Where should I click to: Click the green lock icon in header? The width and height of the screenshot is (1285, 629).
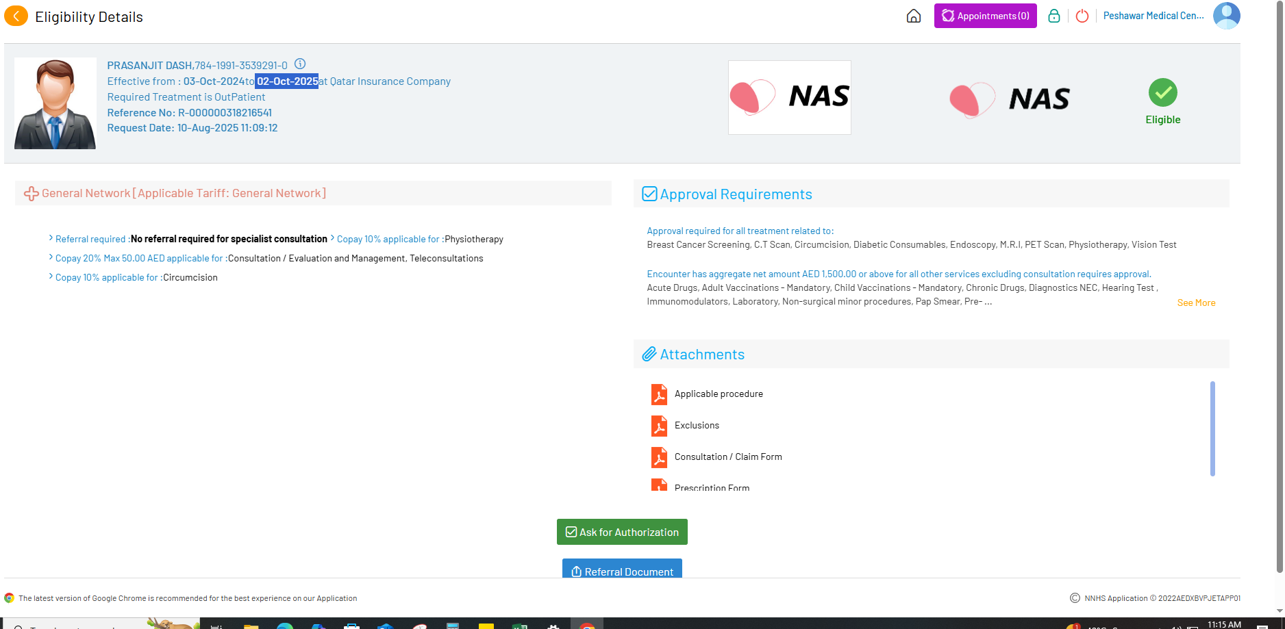[x=1054, y=16]
